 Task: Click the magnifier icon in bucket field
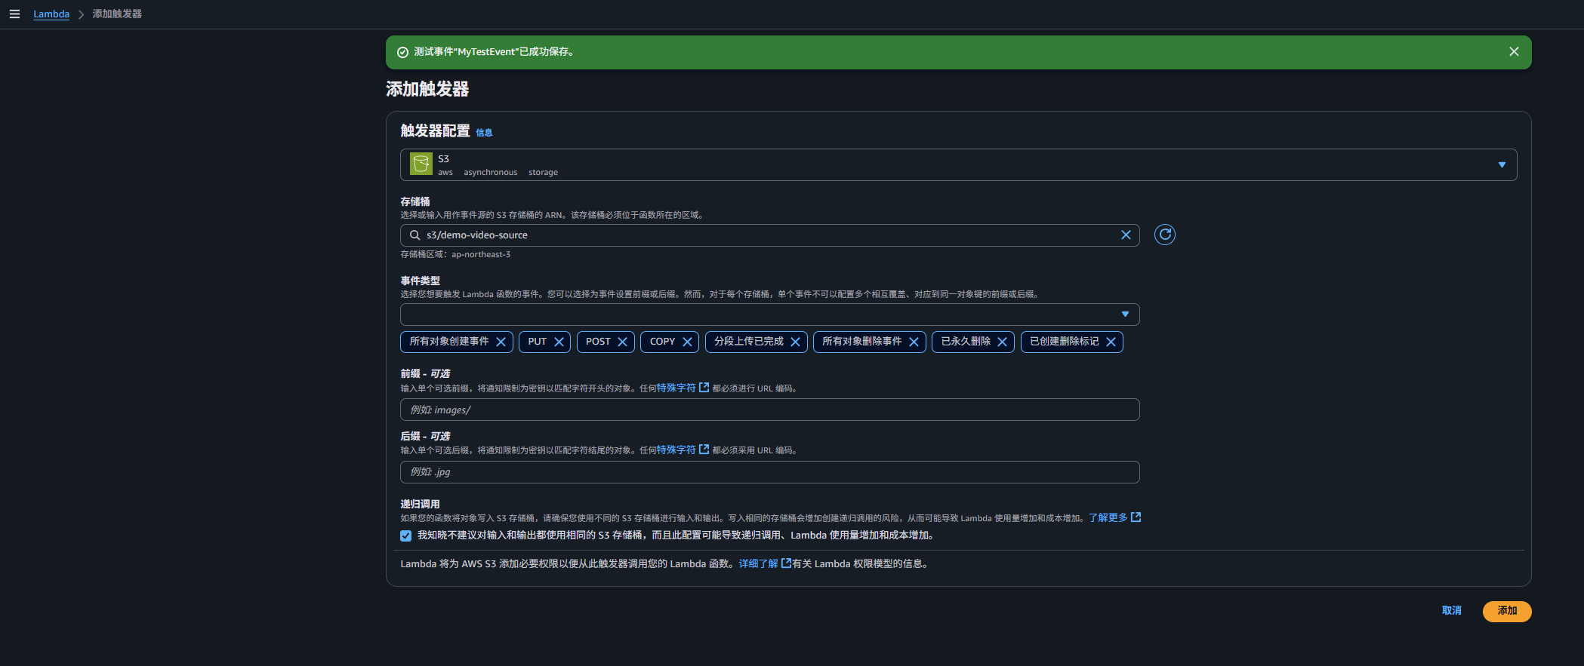414,235
